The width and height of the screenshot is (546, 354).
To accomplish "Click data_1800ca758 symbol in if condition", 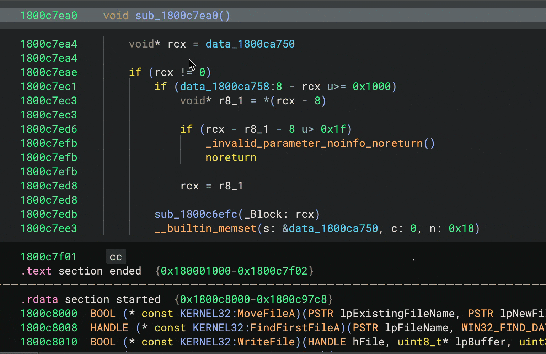I will point(225,87).
